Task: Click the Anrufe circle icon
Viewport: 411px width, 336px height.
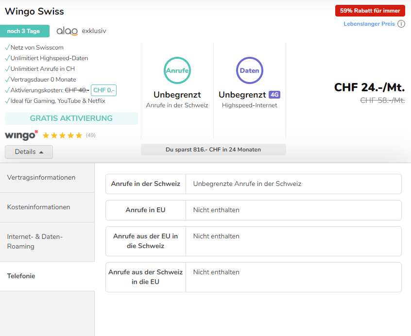Action: click(x=177, y=71)
